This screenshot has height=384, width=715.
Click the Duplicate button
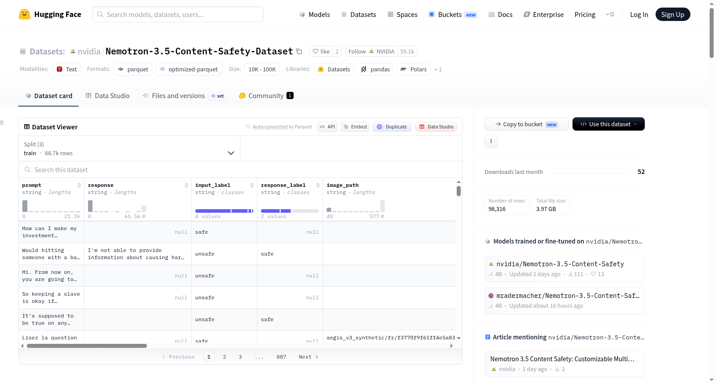coord(392,127)
